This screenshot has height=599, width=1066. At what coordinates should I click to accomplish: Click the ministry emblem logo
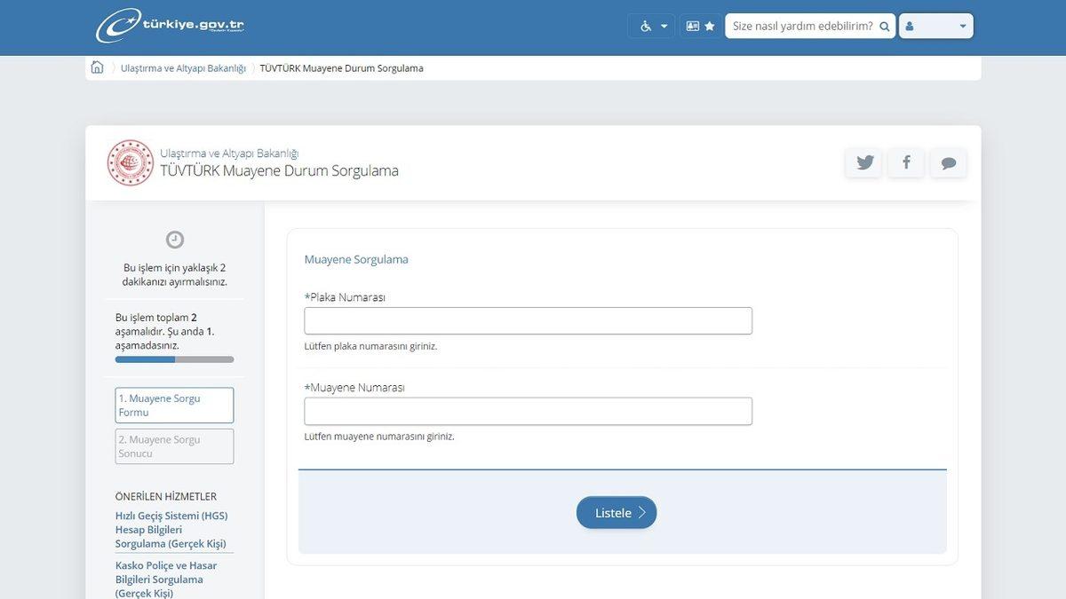[131, 162]
